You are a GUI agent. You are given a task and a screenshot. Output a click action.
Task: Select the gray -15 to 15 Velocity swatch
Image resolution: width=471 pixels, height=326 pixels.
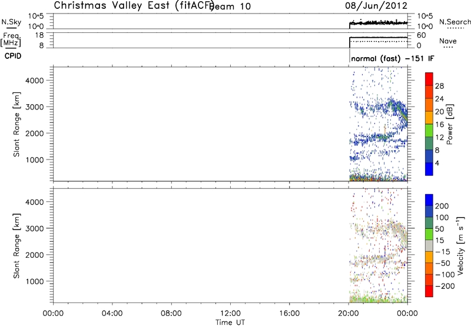[x=429, y=245]
